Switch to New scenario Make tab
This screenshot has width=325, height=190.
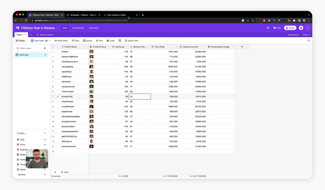121,15
